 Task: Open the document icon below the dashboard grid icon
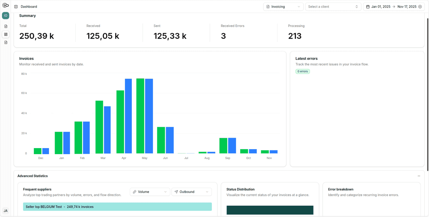tap(6, 42)
